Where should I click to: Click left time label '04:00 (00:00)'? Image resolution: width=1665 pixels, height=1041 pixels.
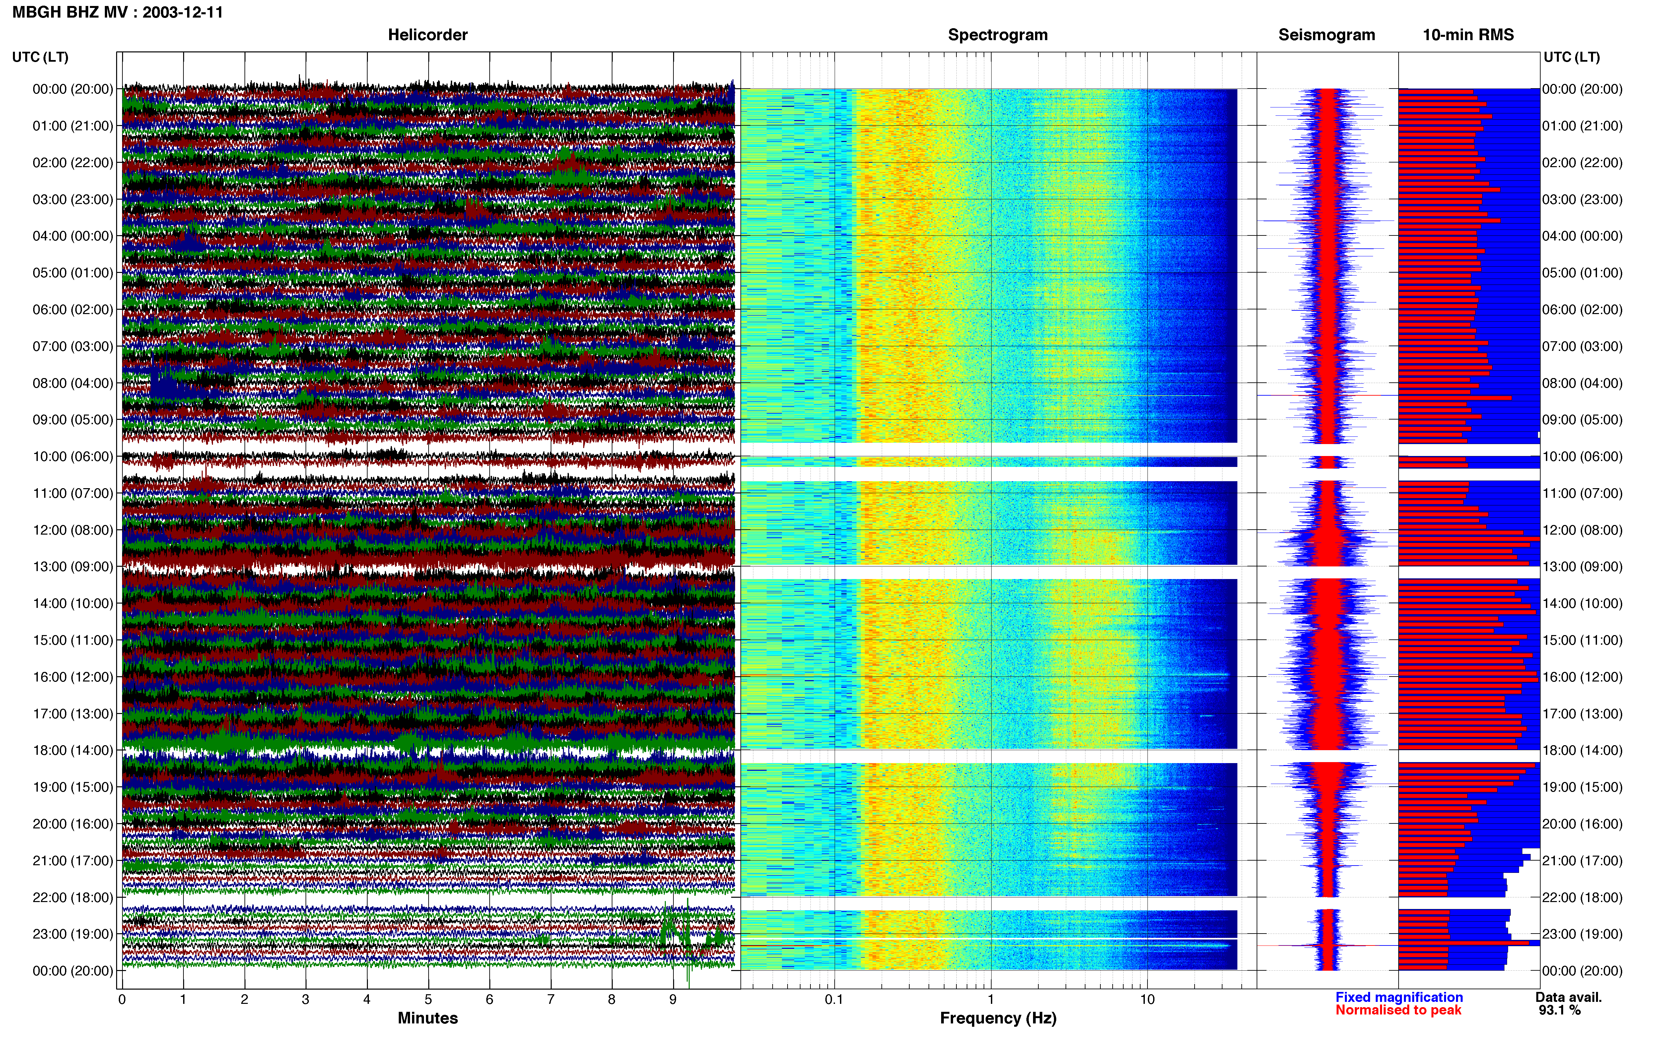pyautogui.click(x=73, y=236)
